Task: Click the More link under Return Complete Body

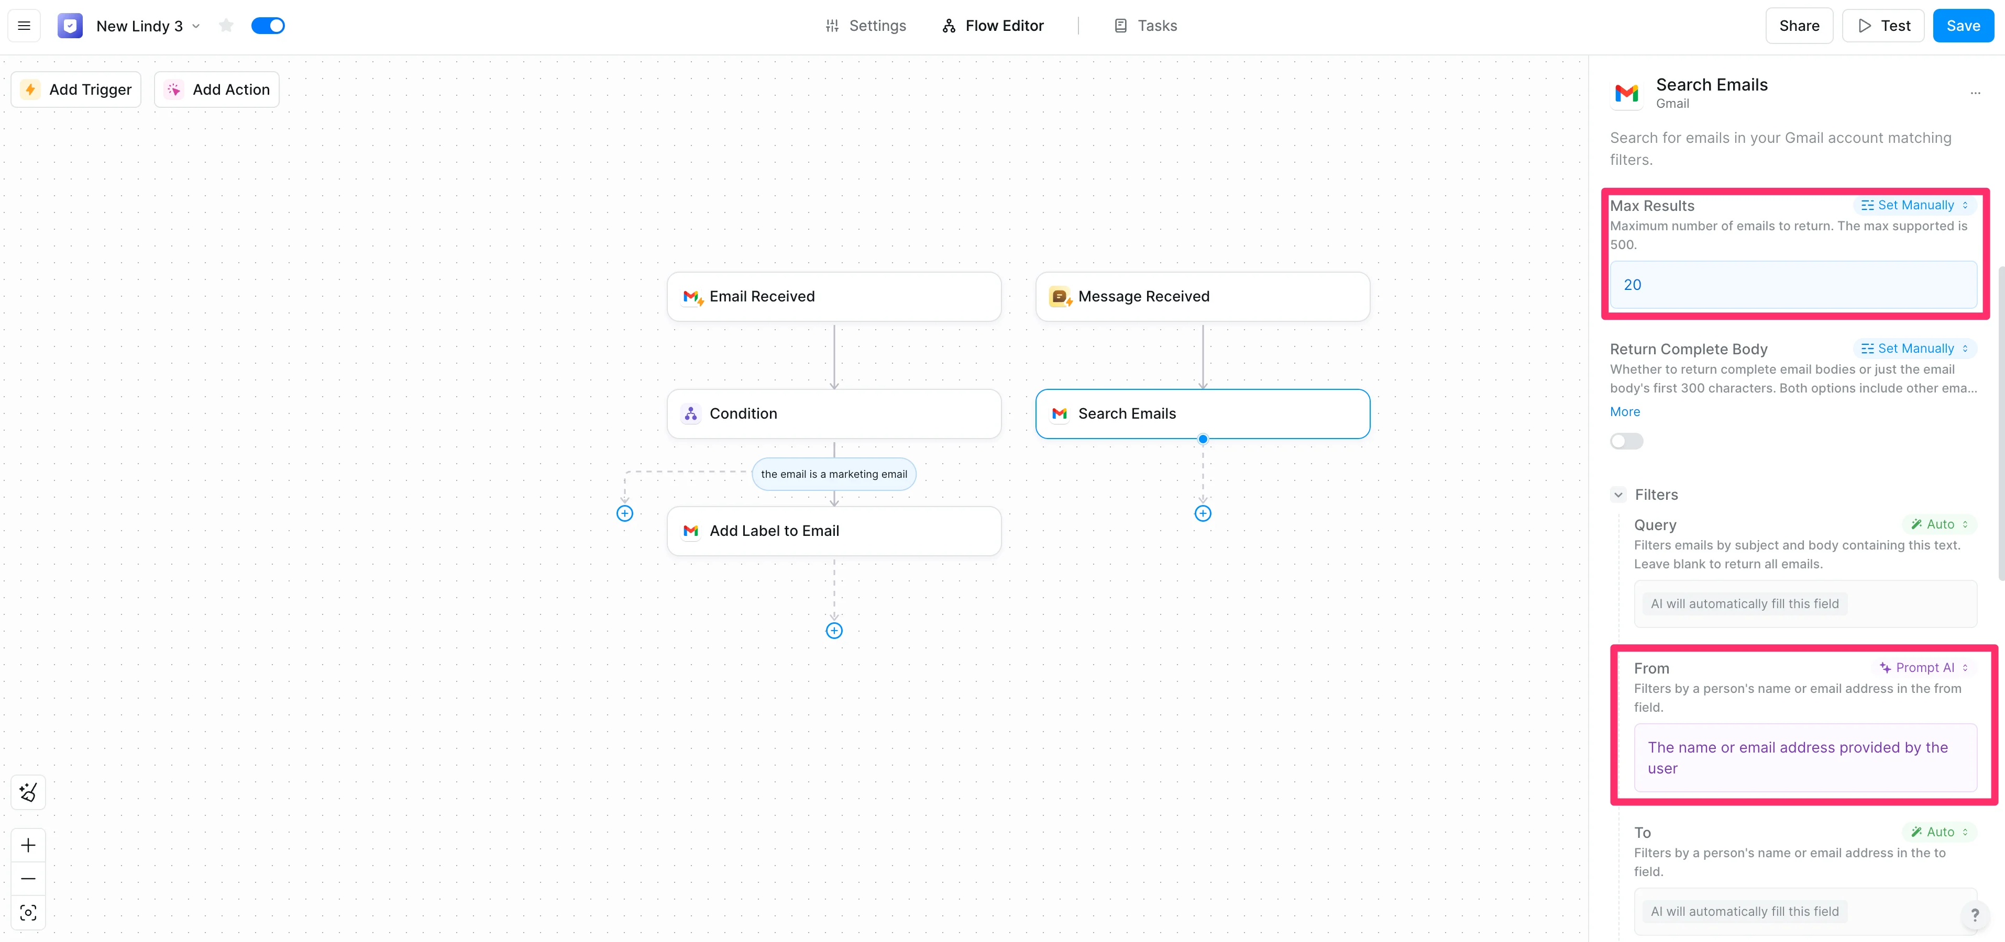Action: point(1624,411)
